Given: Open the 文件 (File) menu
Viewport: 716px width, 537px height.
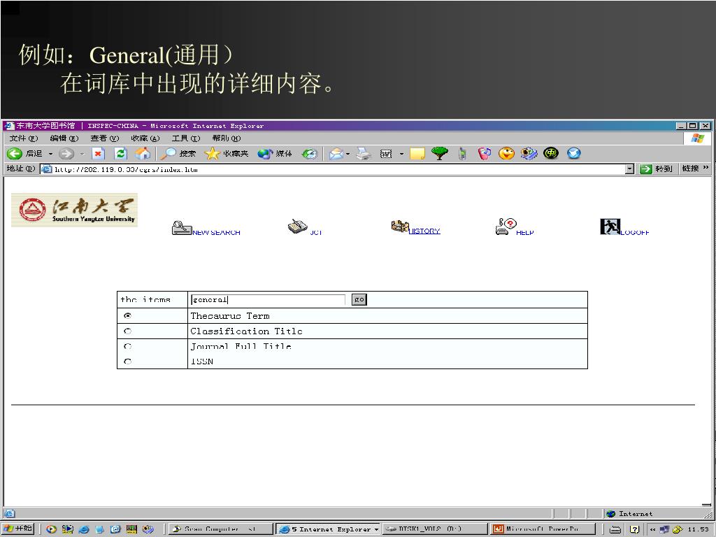Looking at the screenshot, I should click(23, 138).
